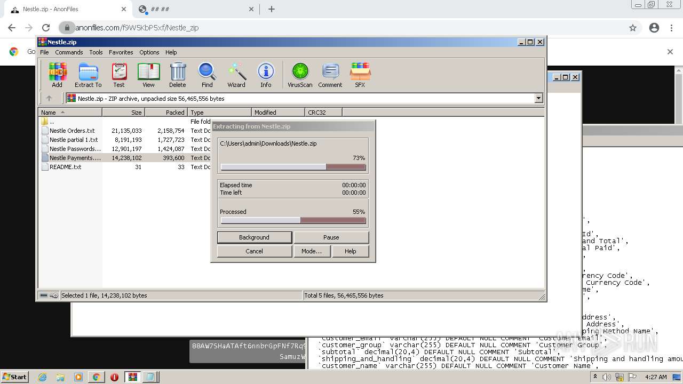Cancel the extraction
Screen dimensions: 683x384
(x=255, y=251)
